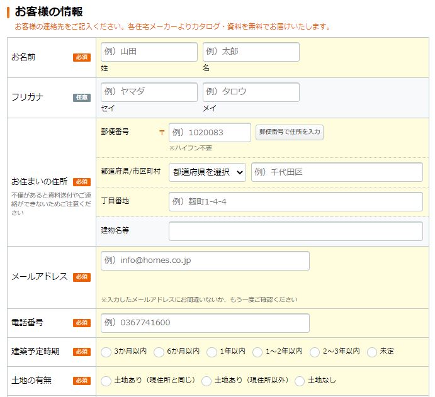
Task: Focus the セイ furigana field
Action: click(149, 92)
